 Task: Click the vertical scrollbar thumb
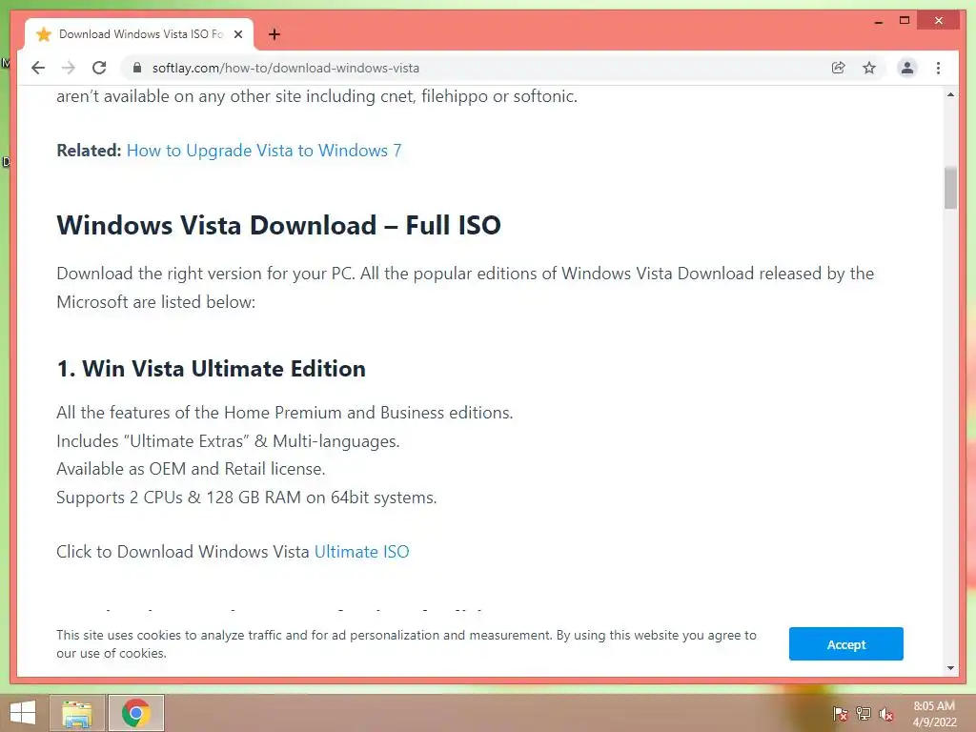click(950, 188)
